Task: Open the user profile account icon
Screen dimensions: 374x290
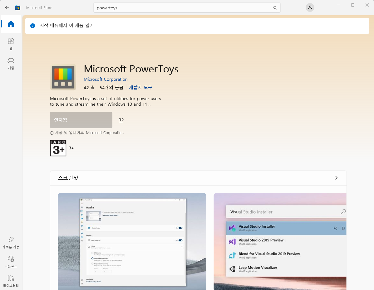Action: [x=310, y=7]
